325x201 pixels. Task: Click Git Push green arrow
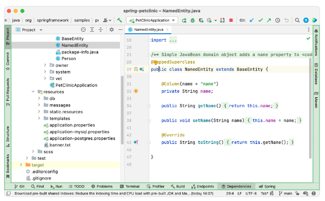(269, 20)
